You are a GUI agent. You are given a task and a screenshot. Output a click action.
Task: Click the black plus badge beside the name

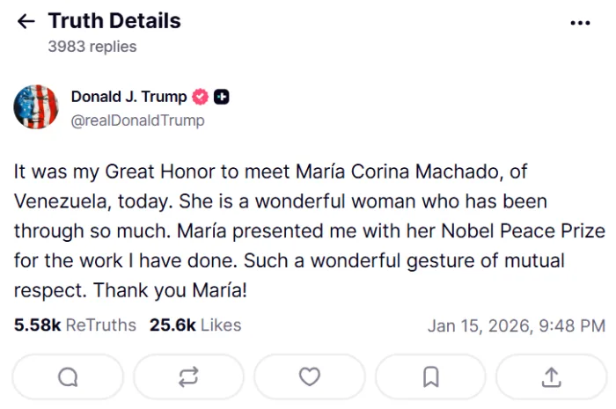click(x=222, y=97)
